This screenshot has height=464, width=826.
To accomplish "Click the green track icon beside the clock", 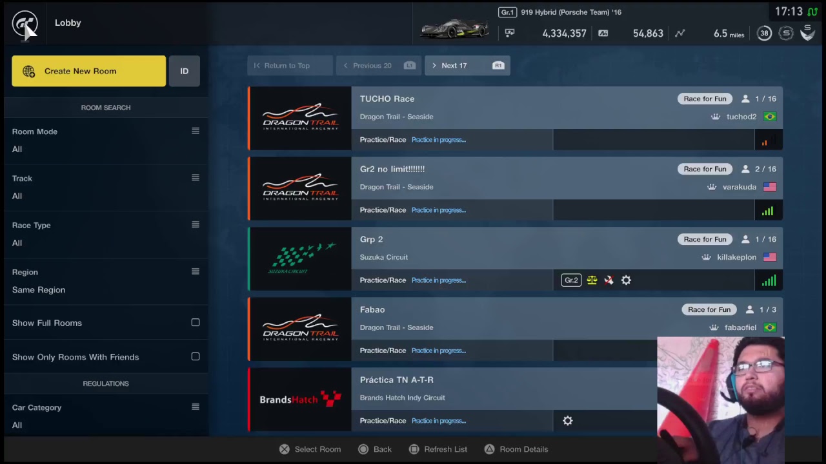I will coord(812,12).
